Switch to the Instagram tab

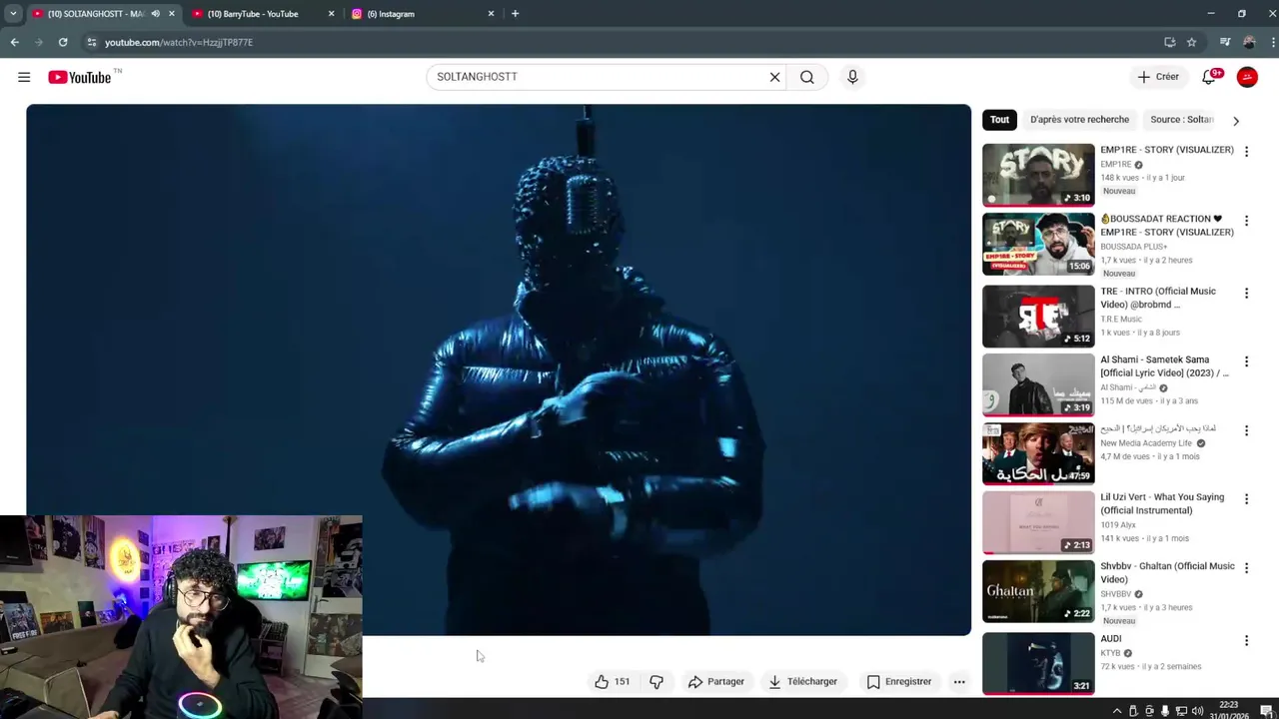[422, 14]
